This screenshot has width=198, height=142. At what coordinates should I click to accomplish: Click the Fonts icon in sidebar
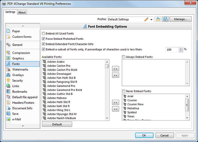tap(8, 64)
